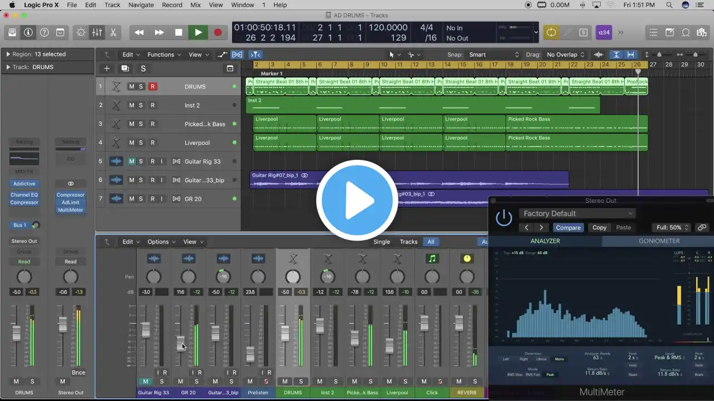714x401 pixels.
Task: Toggle the Mixer faders icon in control bar
Action: click(x=97, y=32)
